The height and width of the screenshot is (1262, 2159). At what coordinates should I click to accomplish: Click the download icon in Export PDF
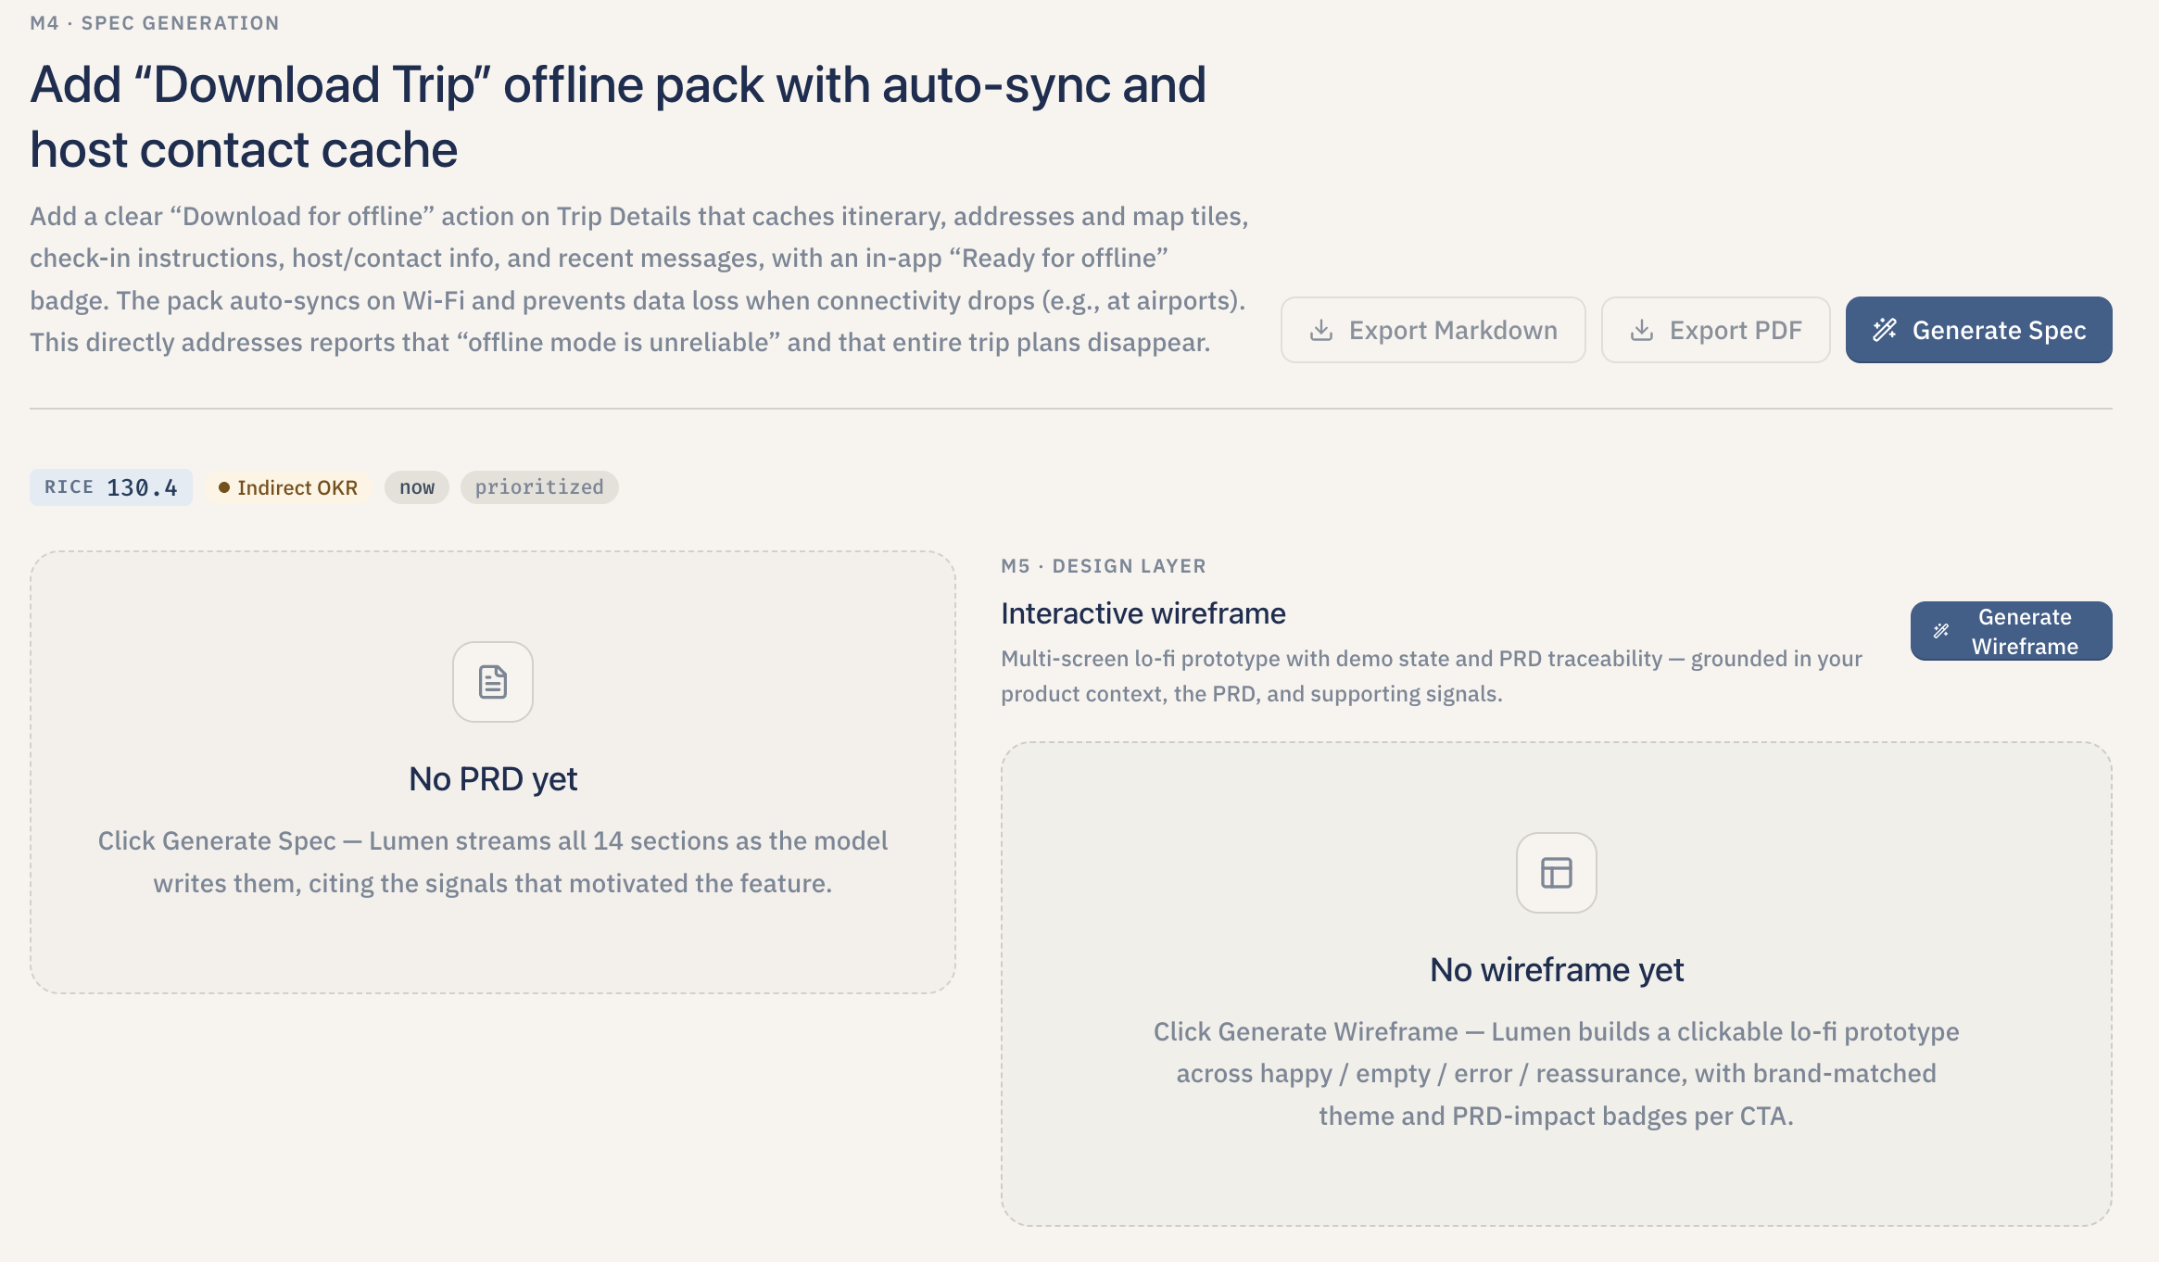(x=1642, y=330)
